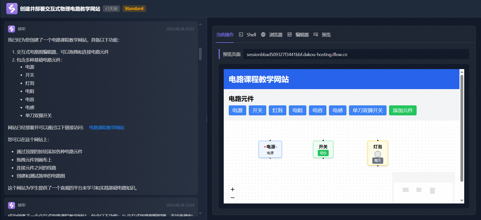Toggle the green 闭合 switch state

323,153
